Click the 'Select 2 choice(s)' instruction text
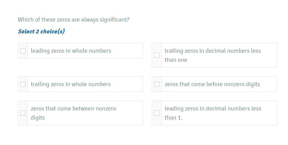This screenshot has width=288, height=145. coord(41,31)
